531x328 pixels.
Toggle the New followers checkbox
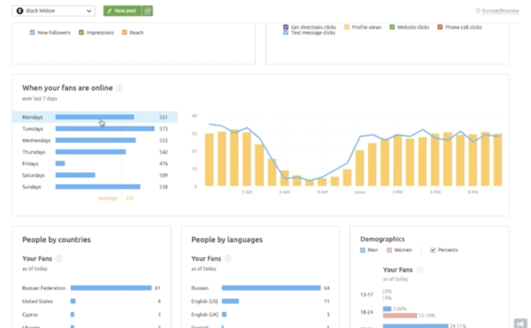click(x=32, y=33)
